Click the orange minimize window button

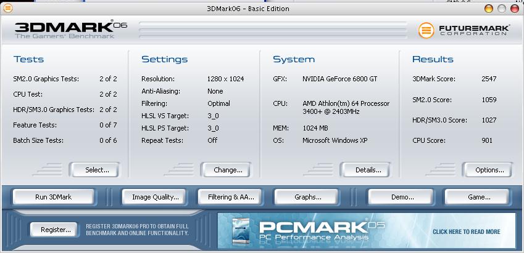pyautogui.click(x=489, y=9)
